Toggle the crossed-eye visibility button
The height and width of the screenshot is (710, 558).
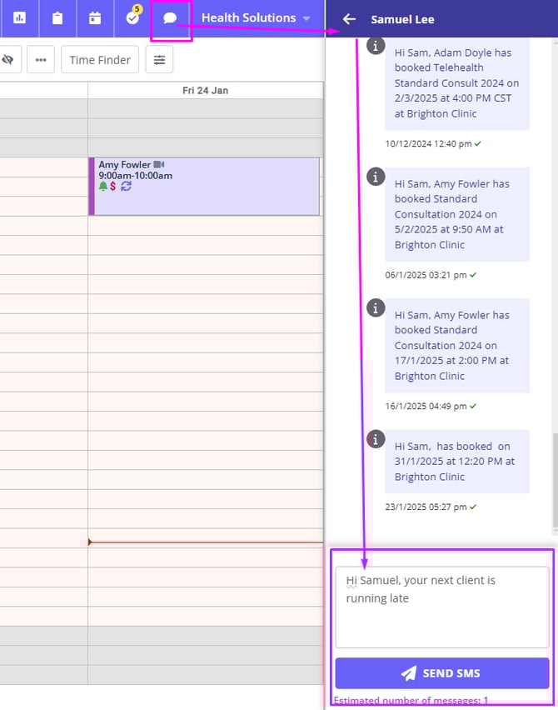8,60
